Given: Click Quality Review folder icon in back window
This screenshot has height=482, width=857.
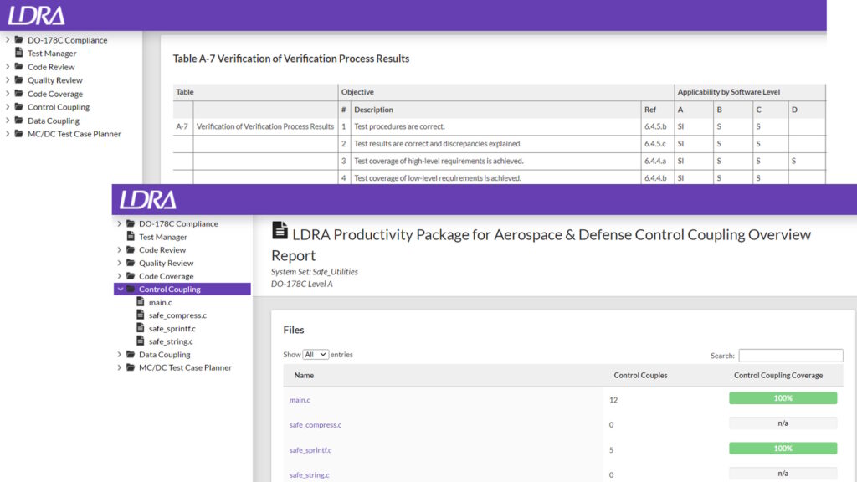Looking at the screenshot, I should click(x=19, y=79).
